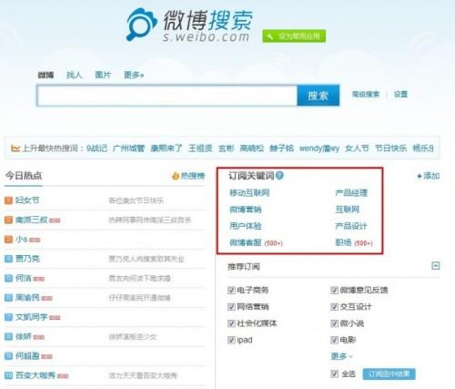Click rank badge beside 徐娇
Image resolution: width=455 pixels, height=389 pixels.
tap(8, 336)
